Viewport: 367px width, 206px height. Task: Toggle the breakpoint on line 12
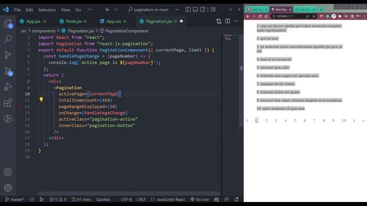coord(19,106)
